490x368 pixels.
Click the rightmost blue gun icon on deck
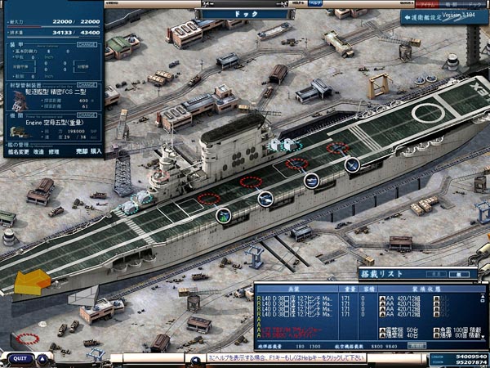352,165
